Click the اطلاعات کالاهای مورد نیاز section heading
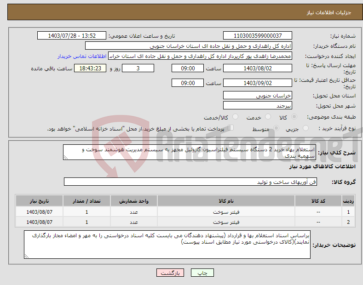This screenshot has width=363, height=285. pos(322,166)
